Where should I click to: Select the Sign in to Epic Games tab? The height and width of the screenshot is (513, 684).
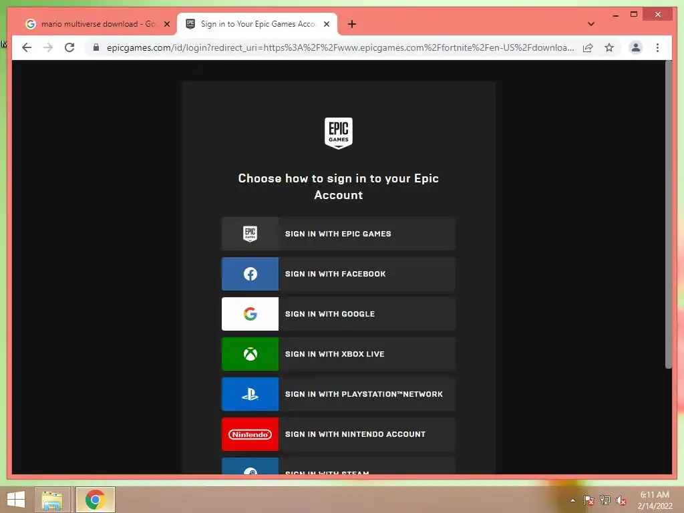(257, 24)
